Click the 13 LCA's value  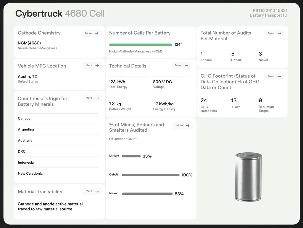point(234,101)
